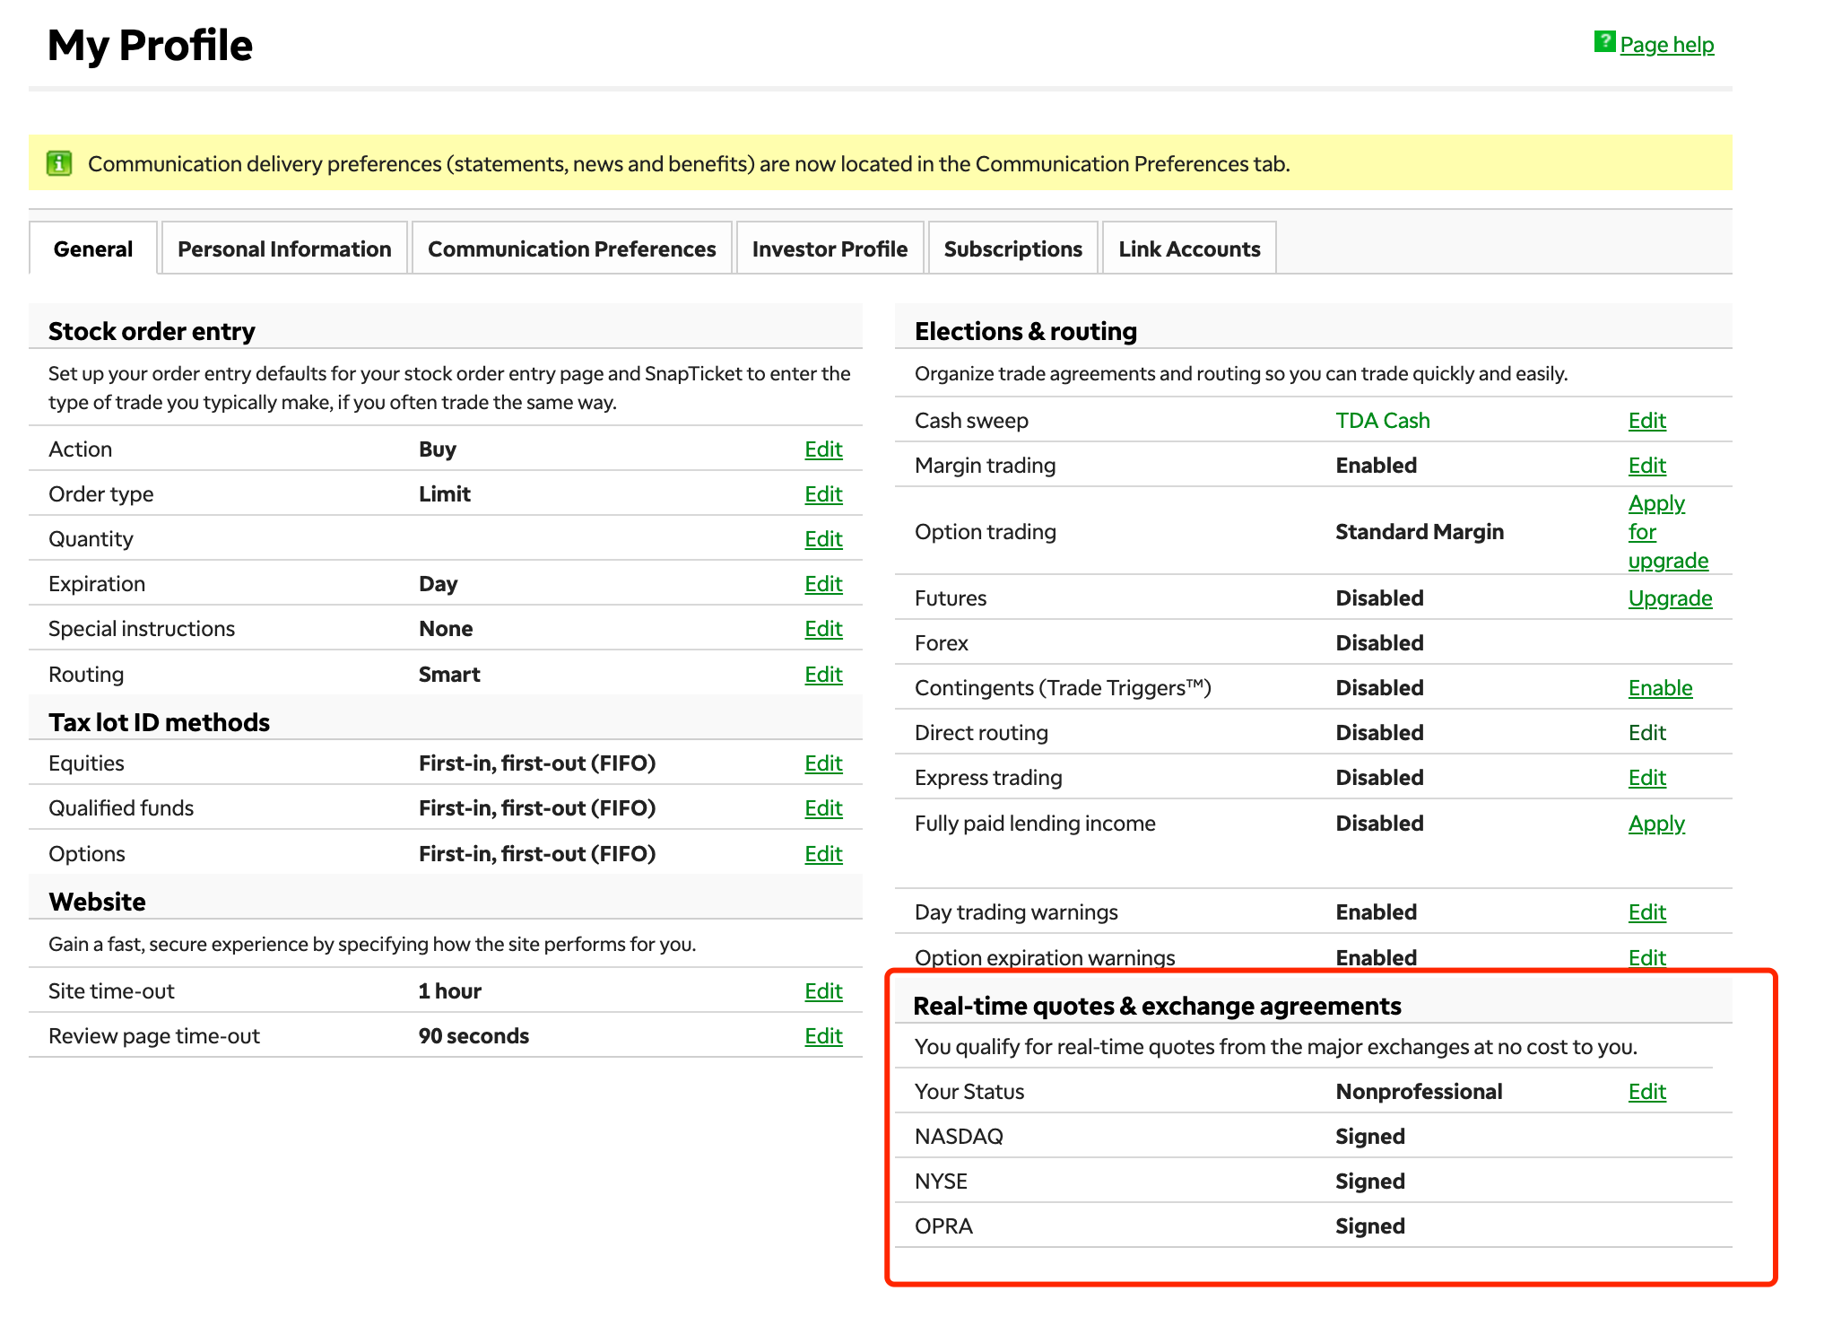This screenshot has height=1317, width=1833.
Task: Click the Futures Disabled value
Action: click(1379, 598)
